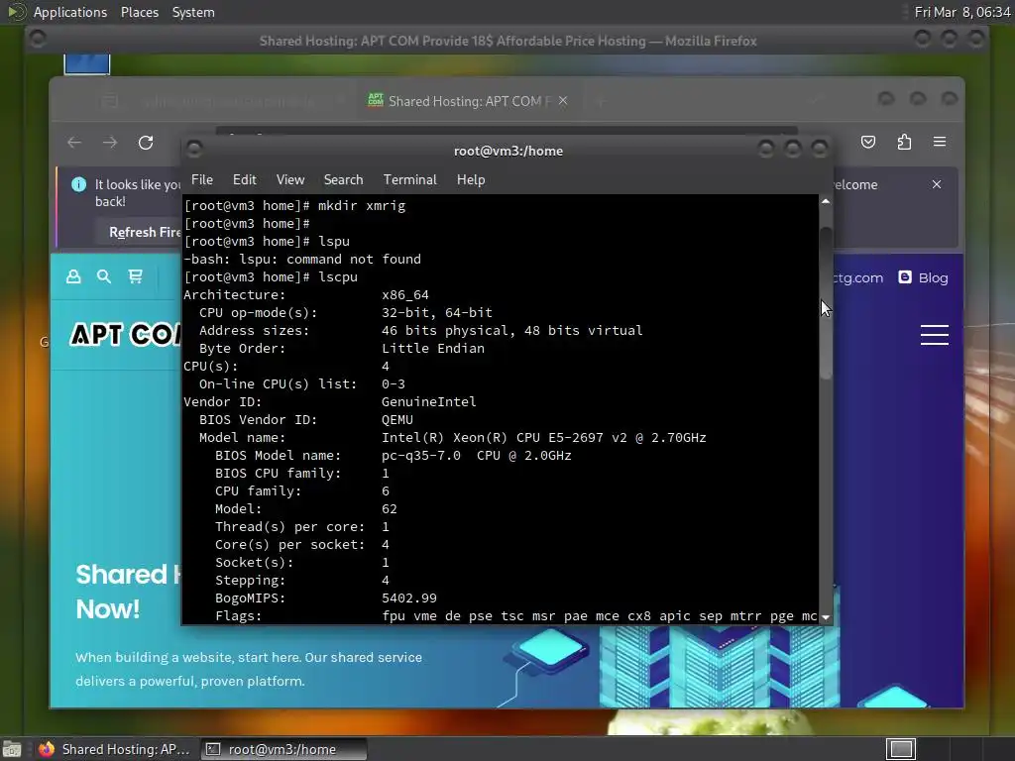
Task: Click the user account icon on website
Action: click(73, 277)
